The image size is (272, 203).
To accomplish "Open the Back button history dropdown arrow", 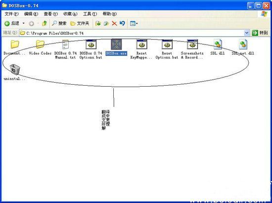I will 24,23.
